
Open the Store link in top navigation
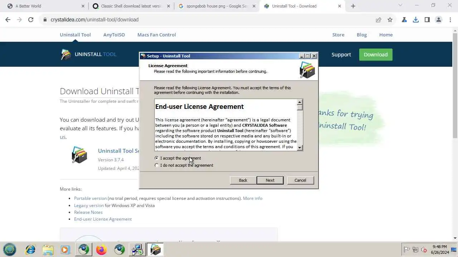338,35
